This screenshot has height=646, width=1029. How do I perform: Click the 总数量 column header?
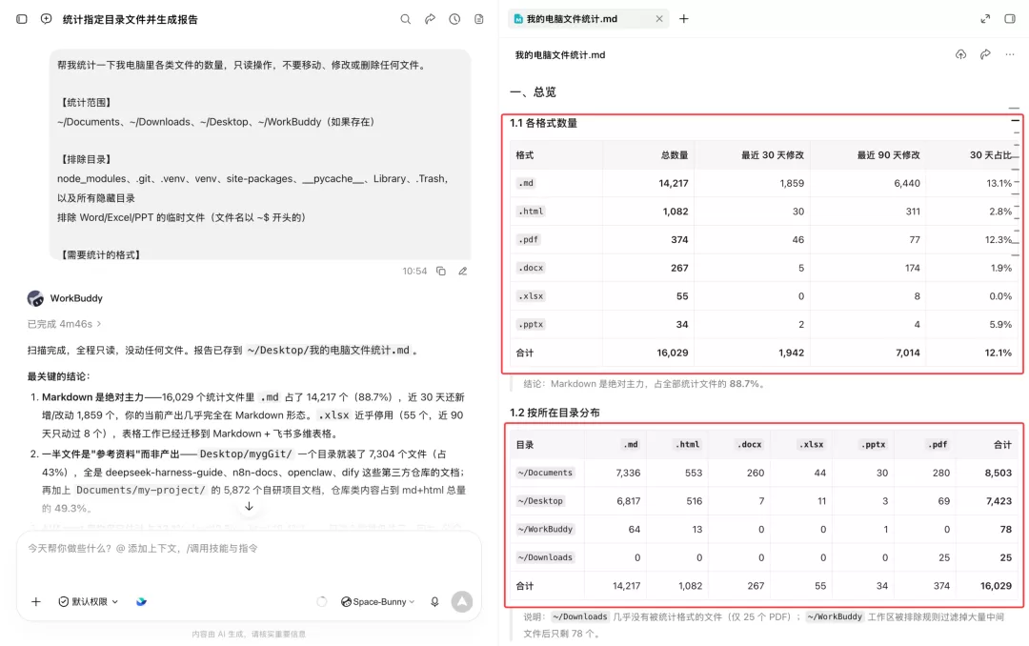point(675,155)
